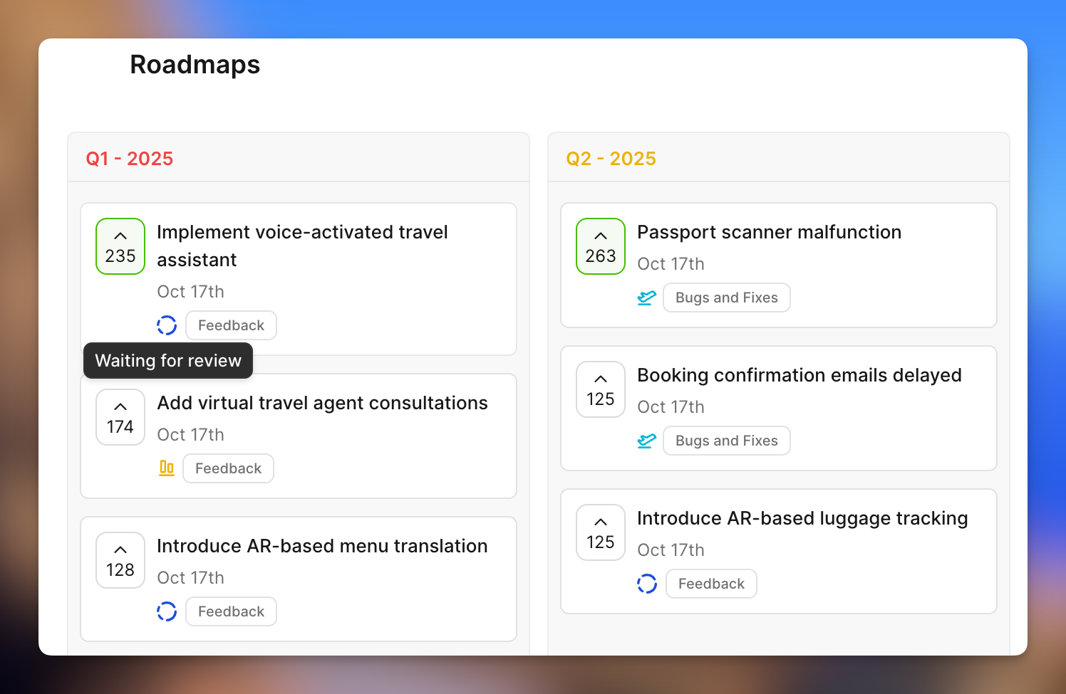
Task: Upvote Booking confirmation emails delayed post
Action: (601, 389)
